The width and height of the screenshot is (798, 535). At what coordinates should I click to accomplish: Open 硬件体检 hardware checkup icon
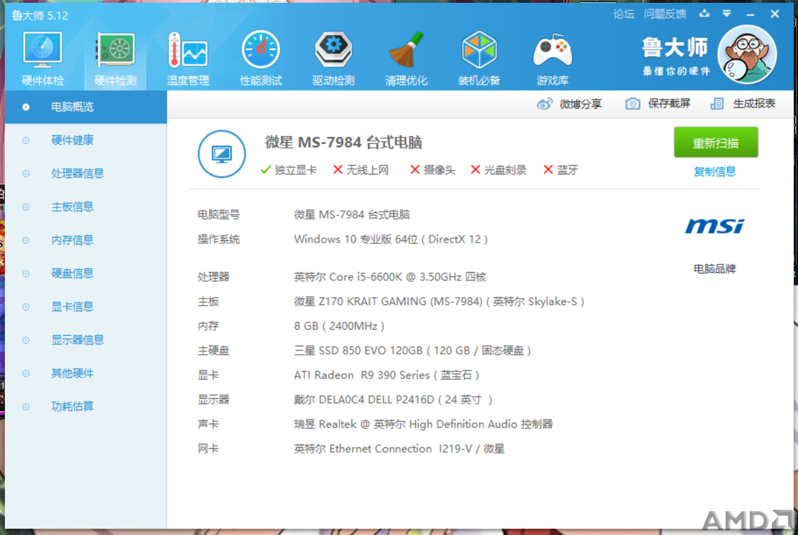tap(42, 57)
